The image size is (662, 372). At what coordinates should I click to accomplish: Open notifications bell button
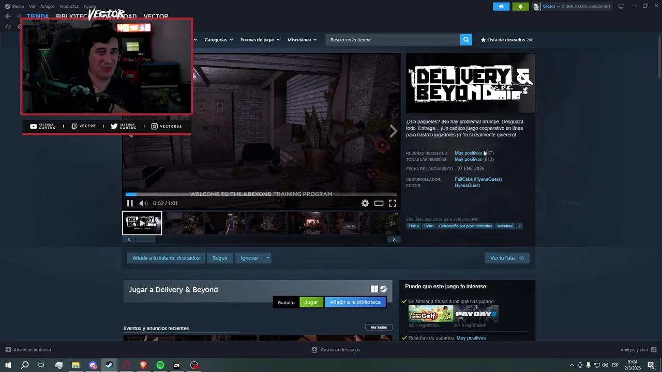520,7
